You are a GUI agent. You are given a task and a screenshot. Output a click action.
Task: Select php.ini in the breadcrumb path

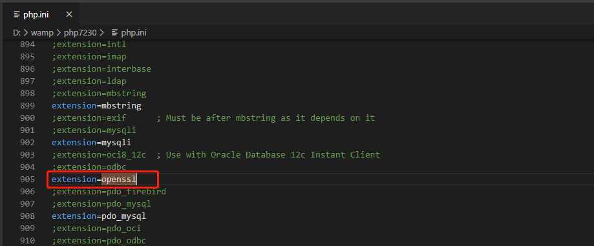coord(134,33)
